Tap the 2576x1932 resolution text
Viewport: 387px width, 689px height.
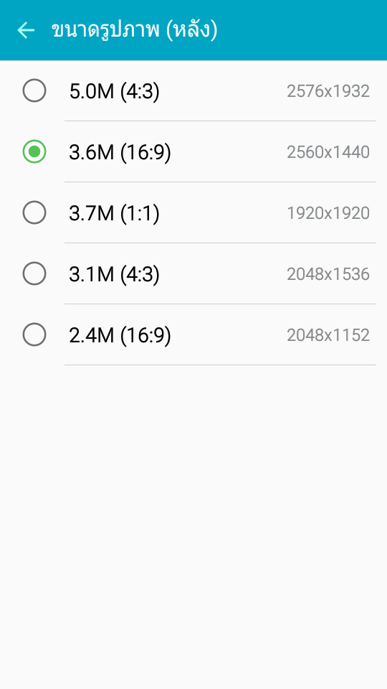(x=328, y=91)
